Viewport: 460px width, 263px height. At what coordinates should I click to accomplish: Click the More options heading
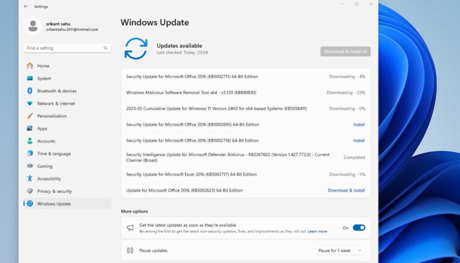[x=134, y=211]
